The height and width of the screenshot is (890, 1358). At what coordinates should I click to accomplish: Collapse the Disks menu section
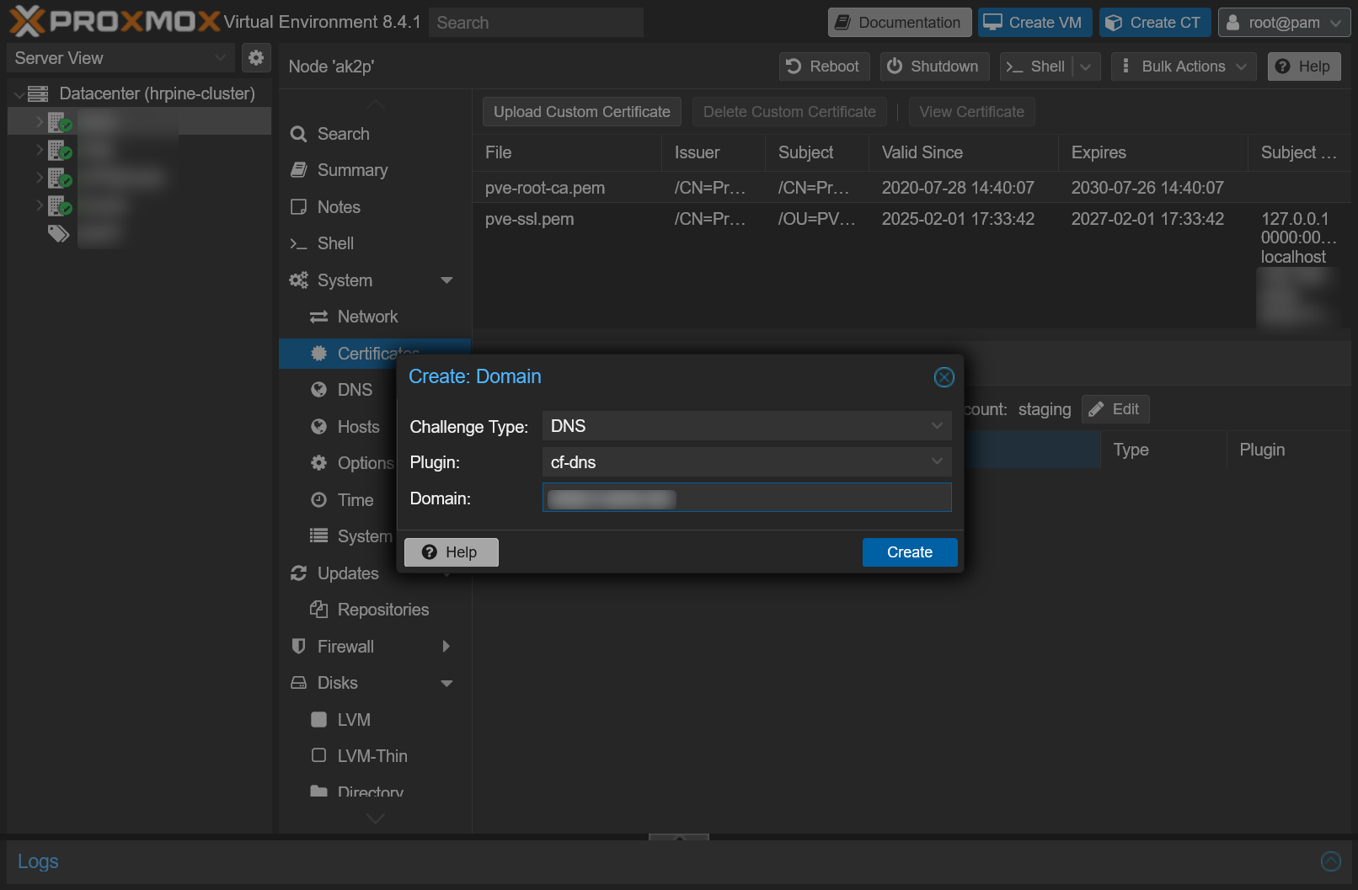point(446,683)
